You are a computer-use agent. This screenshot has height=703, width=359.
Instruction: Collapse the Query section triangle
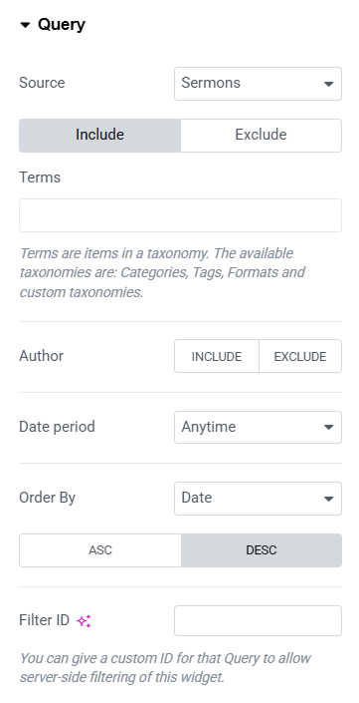25,25
